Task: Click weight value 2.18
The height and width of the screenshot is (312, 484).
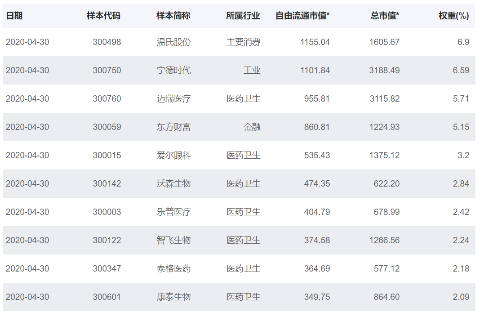Action: coord(461,269)
